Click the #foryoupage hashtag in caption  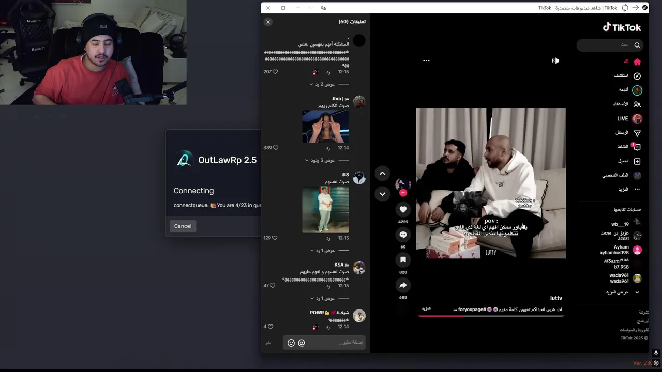(472, 309)
